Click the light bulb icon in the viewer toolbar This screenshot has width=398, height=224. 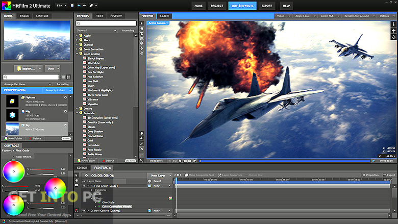(142, 134)
